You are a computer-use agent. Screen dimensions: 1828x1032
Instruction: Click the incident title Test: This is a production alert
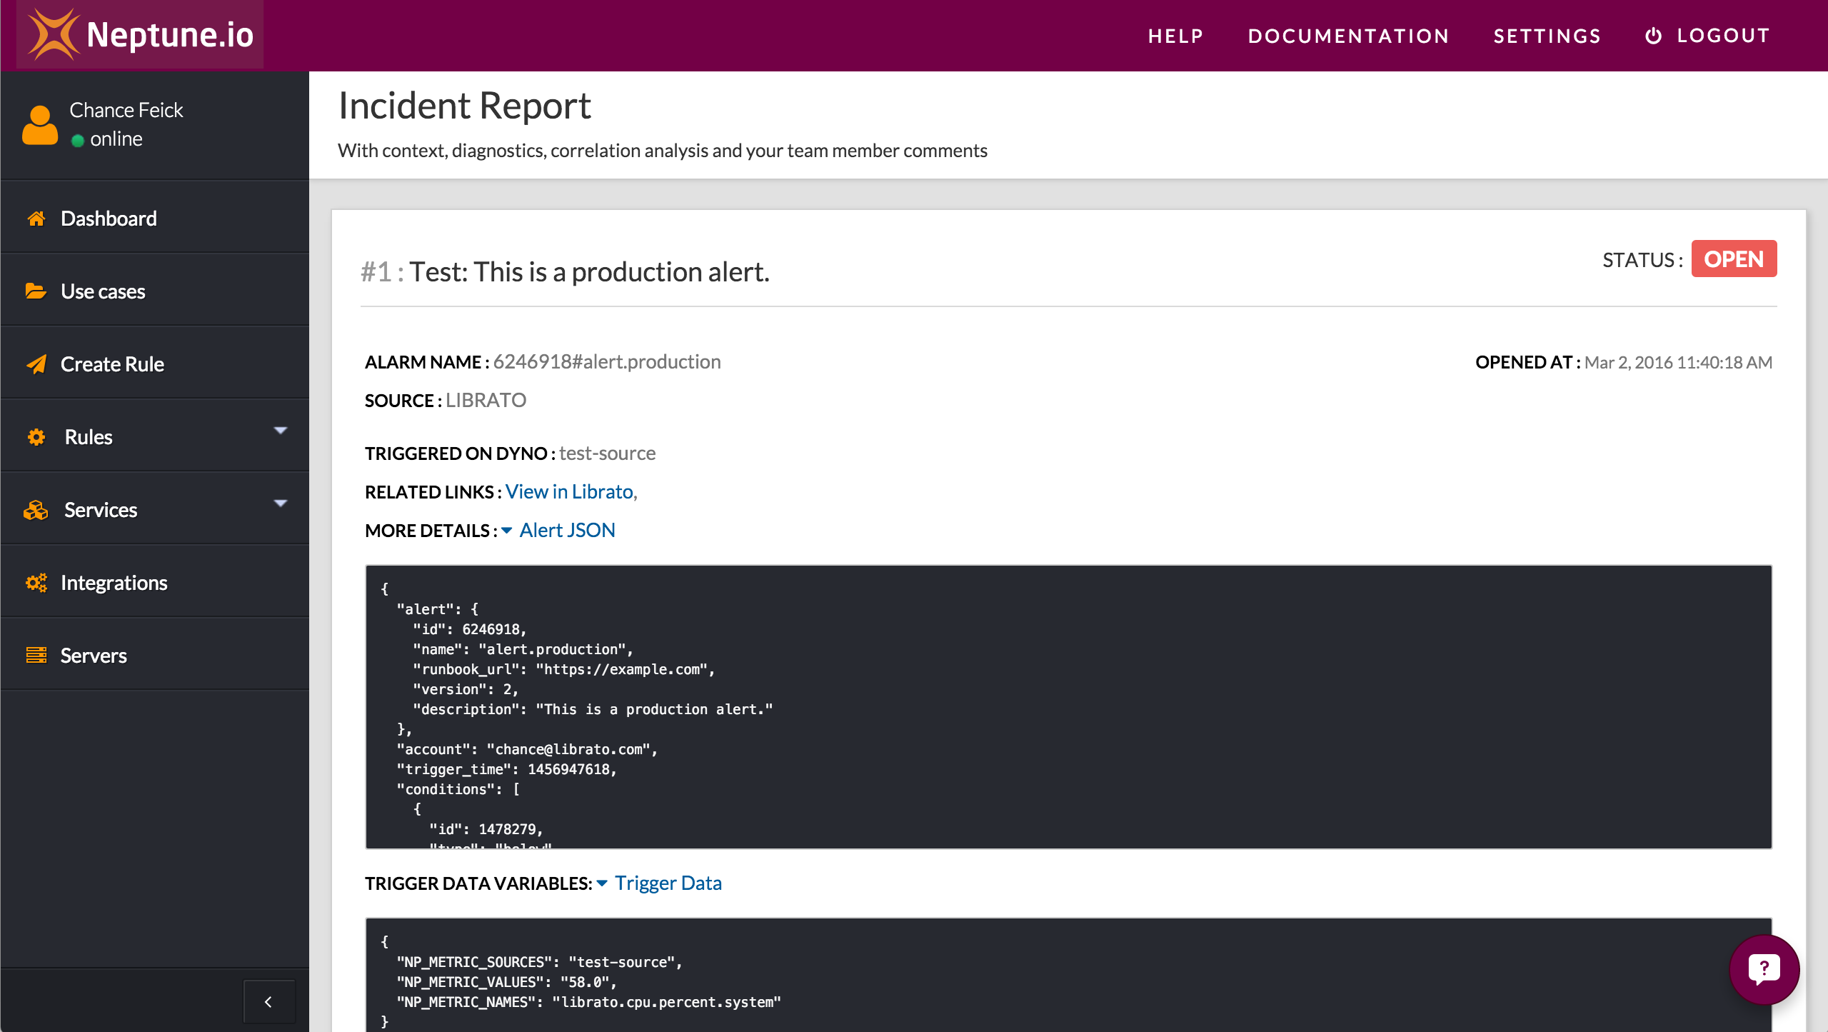click(589, 271)
